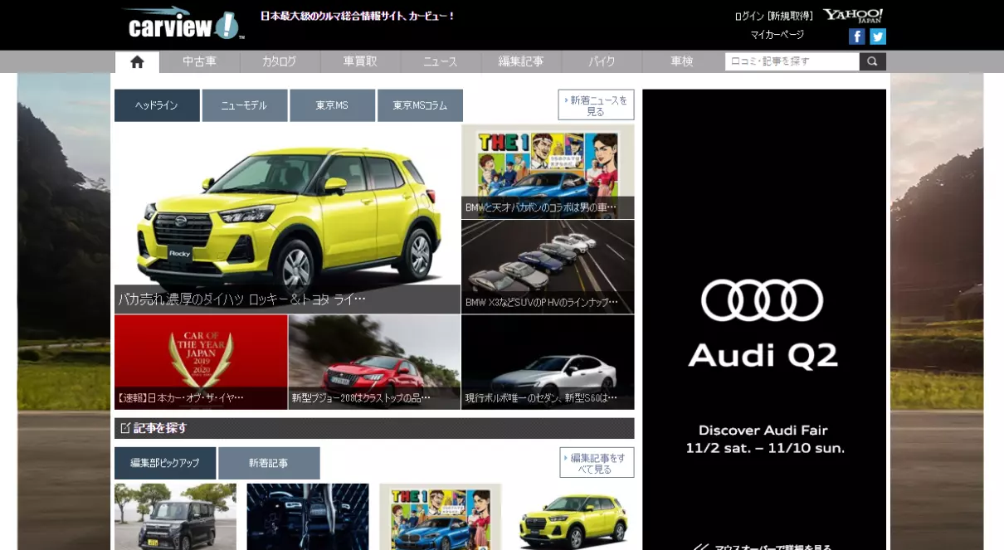Click the ログイン link
1004x550 pixels.
tap(749, 16)
